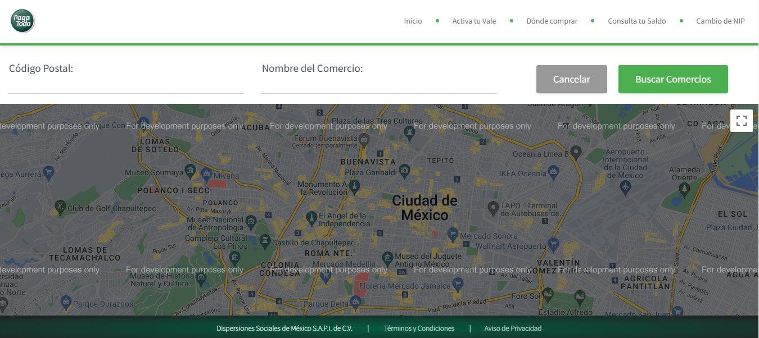Select the Museo Soumaya map marker

pos(190,171)
